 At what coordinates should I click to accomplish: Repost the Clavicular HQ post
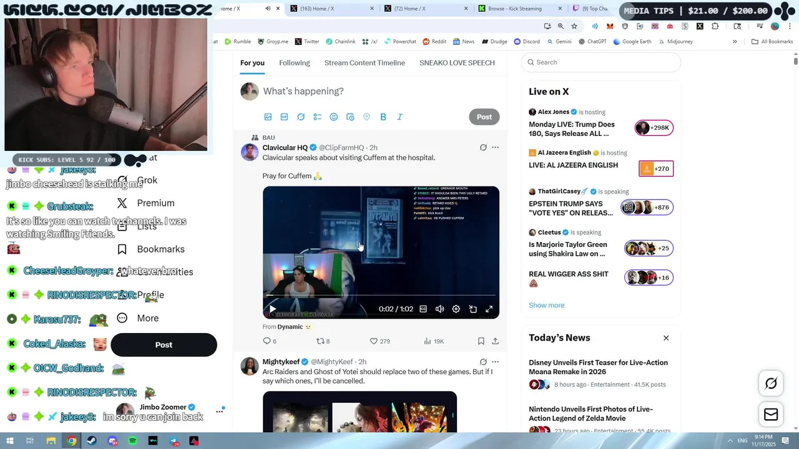pos(323,341)
